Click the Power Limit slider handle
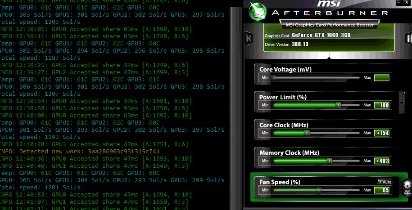Viewport: 412px width, 210px height. 339,105
